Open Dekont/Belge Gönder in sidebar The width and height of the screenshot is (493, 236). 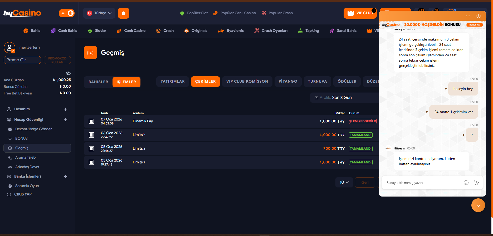(33, 129)
